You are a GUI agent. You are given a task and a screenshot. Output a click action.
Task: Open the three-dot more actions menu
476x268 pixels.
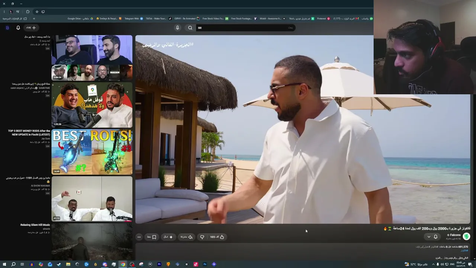(x=139, y=237)
